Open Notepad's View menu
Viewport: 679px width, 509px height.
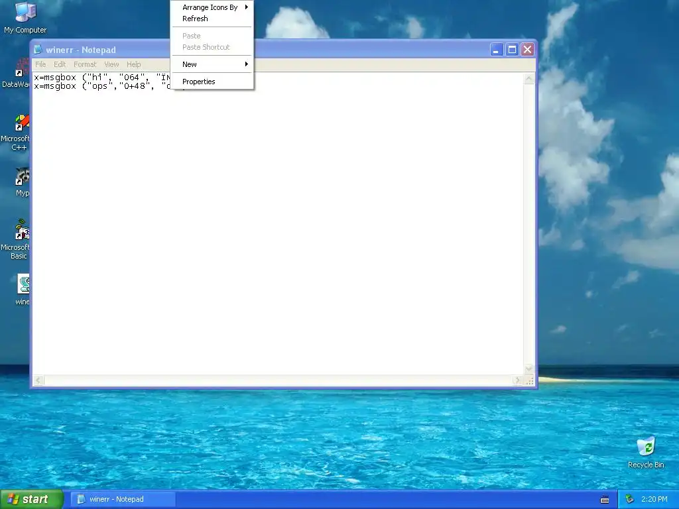click(x=111, y=64)
